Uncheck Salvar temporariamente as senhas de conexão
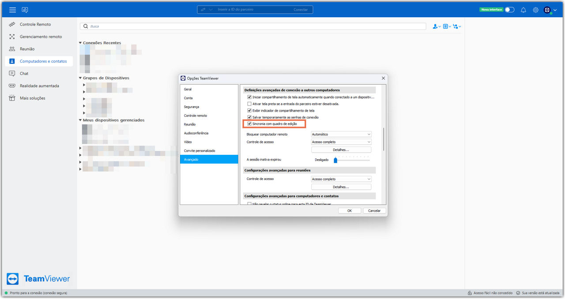Screen dimensions: 565x299 click(x=249, y=117)
